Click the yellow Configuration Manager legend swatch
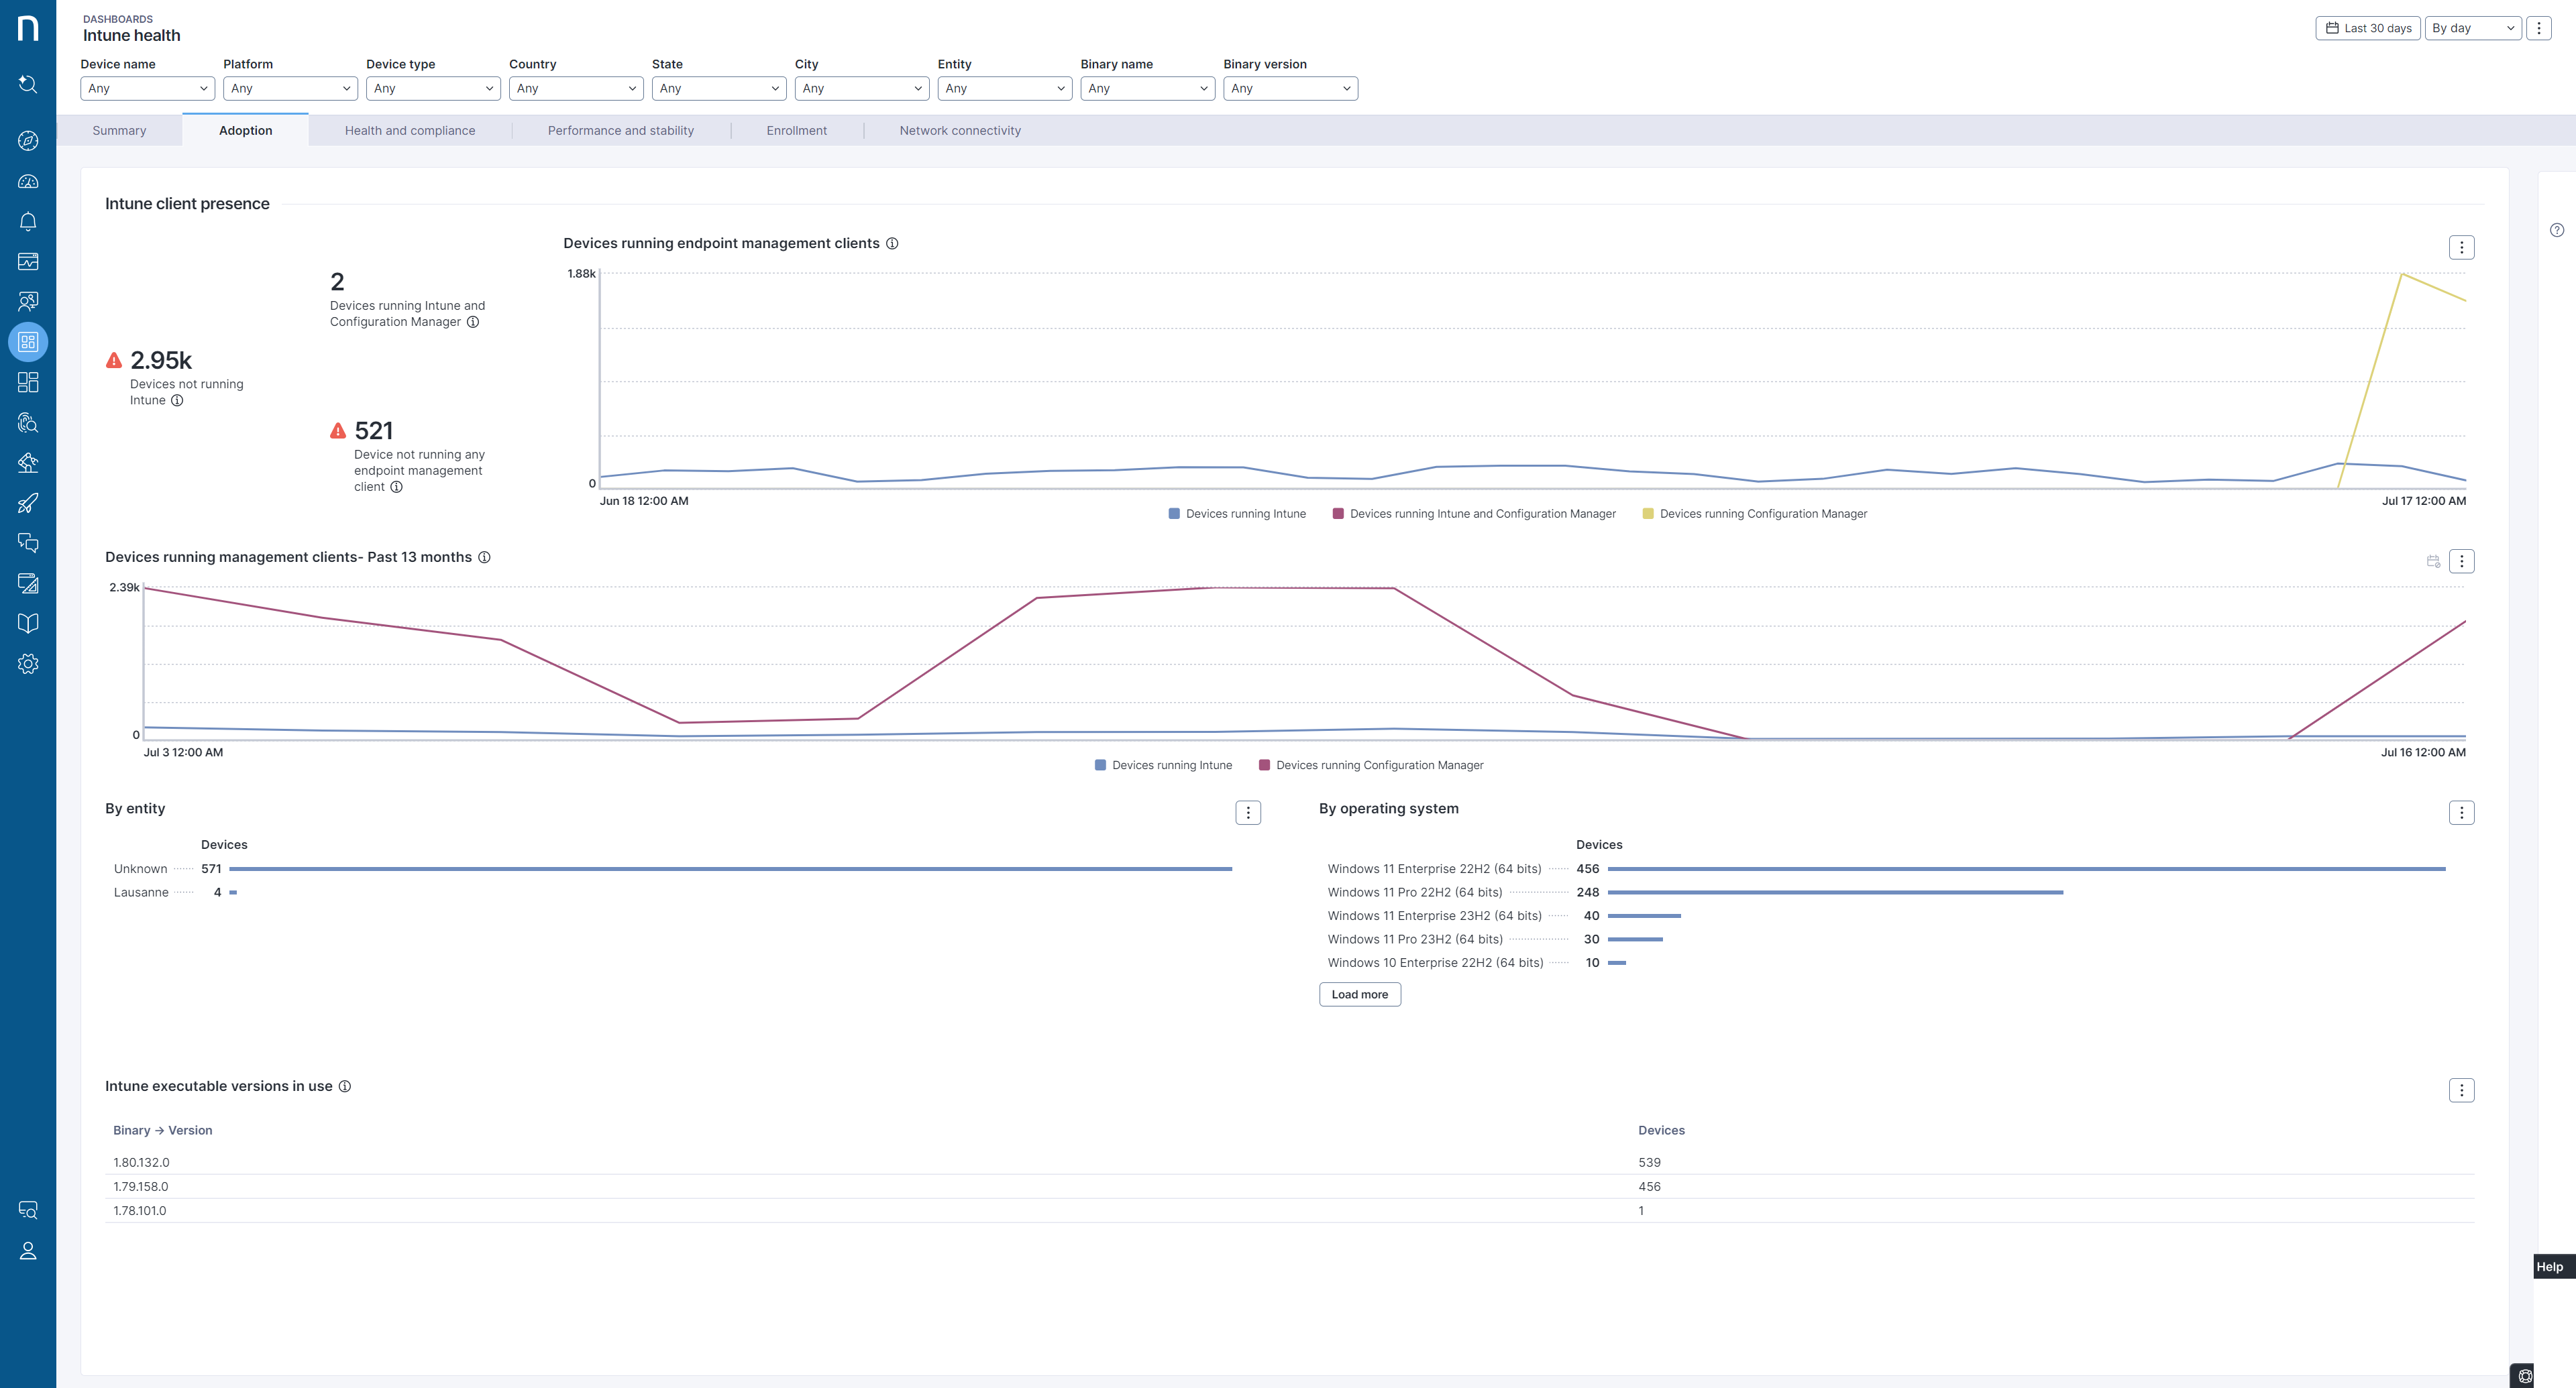 [1648, 514]
